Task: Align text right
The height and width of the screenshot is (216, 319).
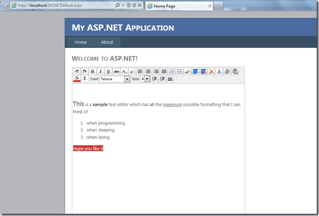Action: point(156,71)
